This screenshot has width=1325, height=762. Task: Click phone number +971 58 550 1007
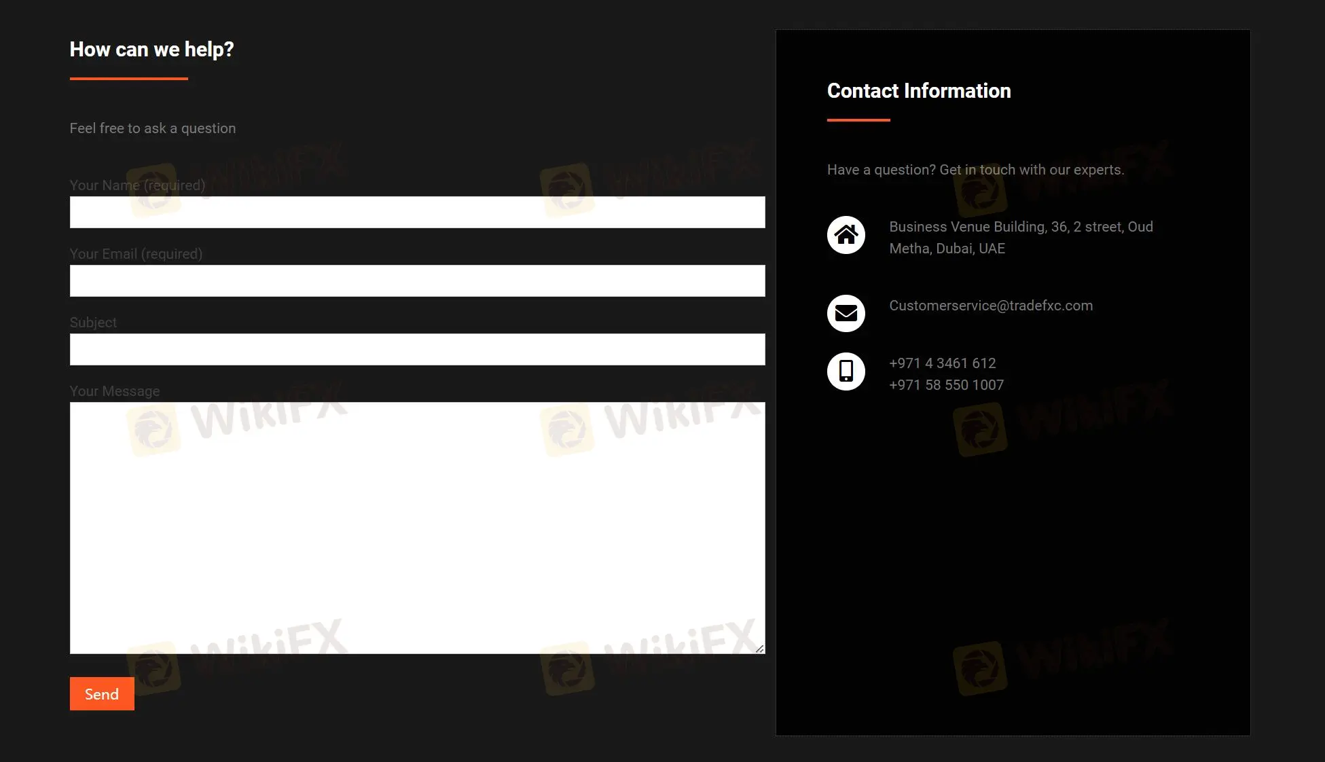click(946, 385)
